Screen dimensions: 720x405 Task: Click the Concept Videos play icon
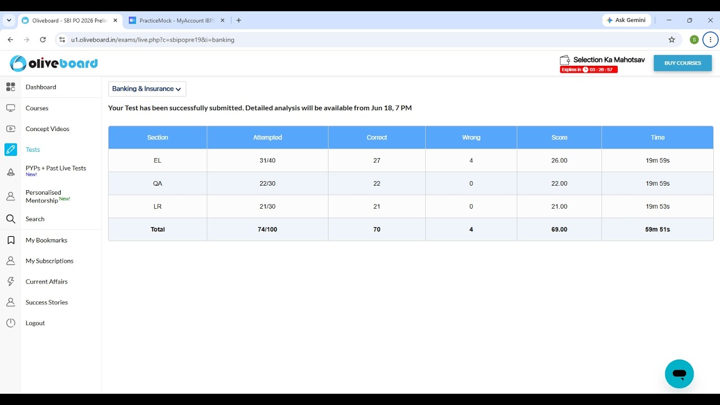pos(11,129)
